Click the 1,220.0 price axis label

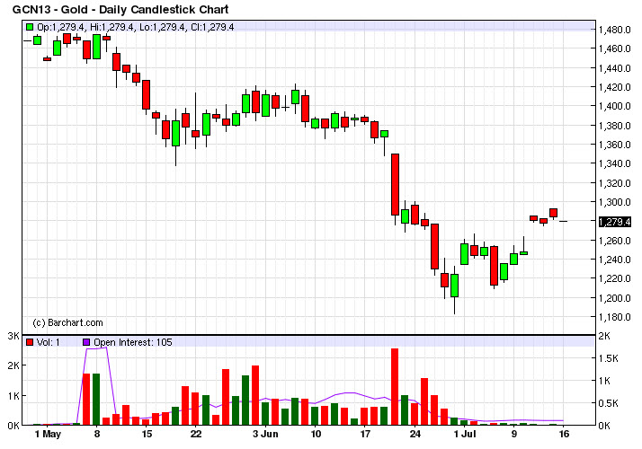(x=614, y=279)
